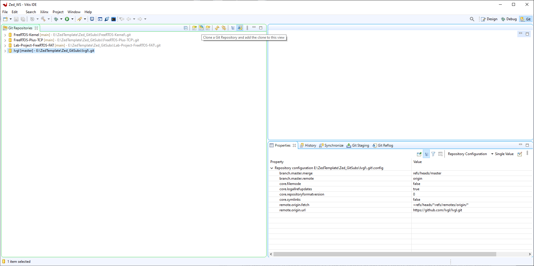Open the Single Value dropdown arrow
This screenshot has height=266, width=534.
[492, 154]
